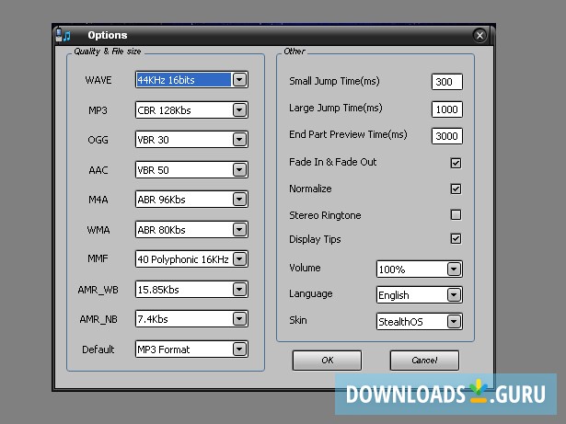This screenshot has width=566, height=424.
Task: Expand the AAC quality dropdown arrow
Action: (x=239, y=169)
